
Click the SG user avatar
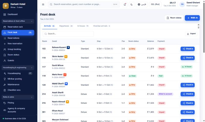coord(182,4)
